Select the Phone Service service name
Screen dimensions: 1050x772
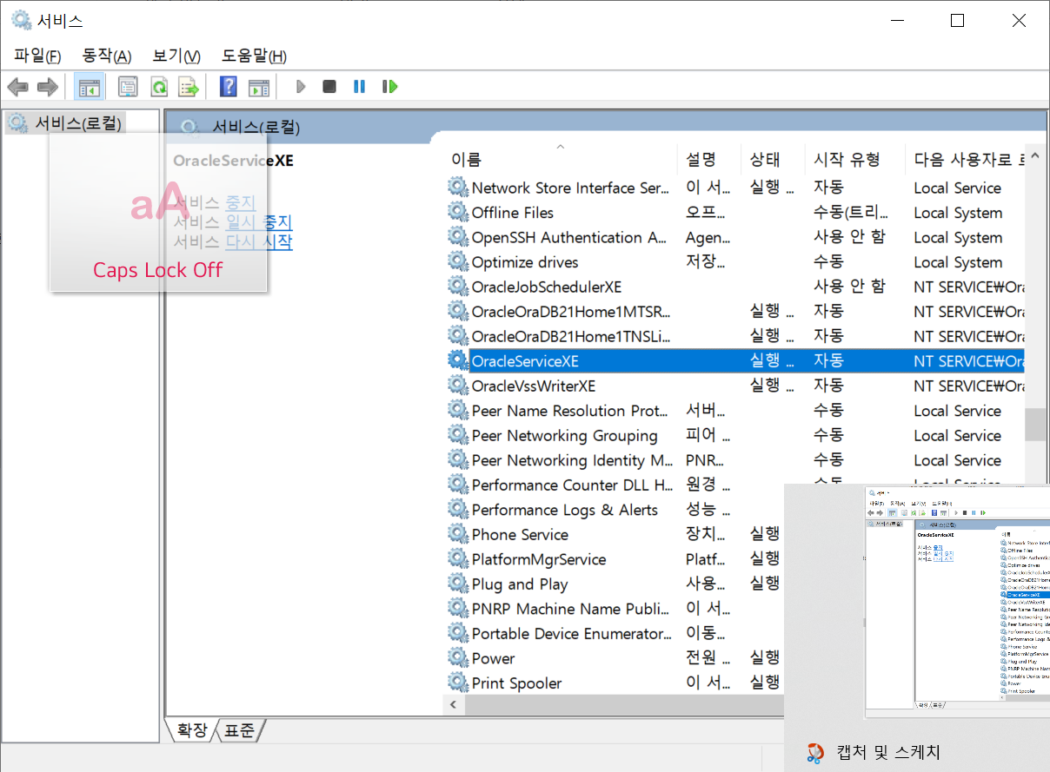tap(520, 534)
